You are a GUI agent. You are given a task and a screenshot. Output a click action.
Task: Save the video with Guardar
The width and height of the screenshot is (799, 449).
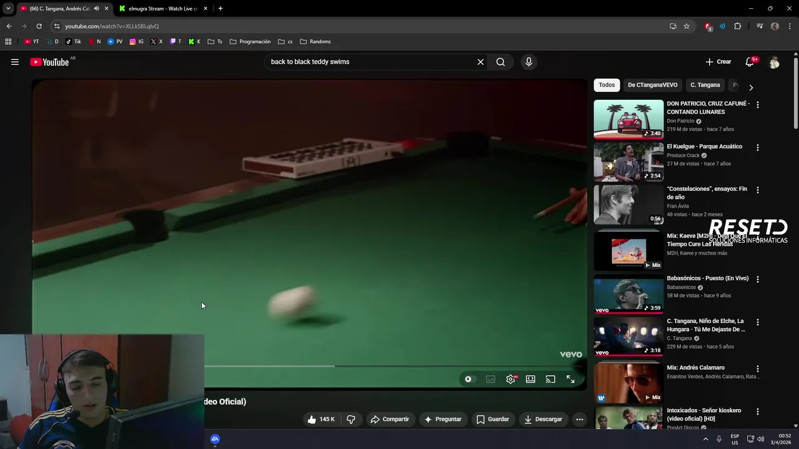(x=493, y=419)
